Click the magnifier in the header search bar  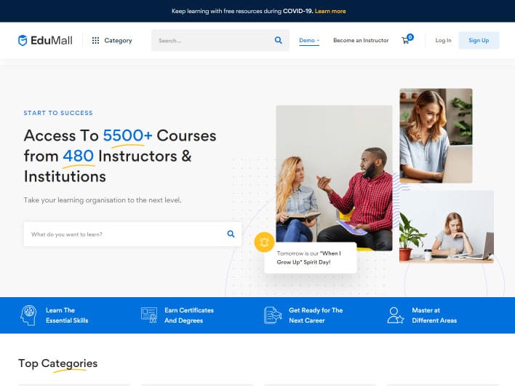tap(278, 40)
